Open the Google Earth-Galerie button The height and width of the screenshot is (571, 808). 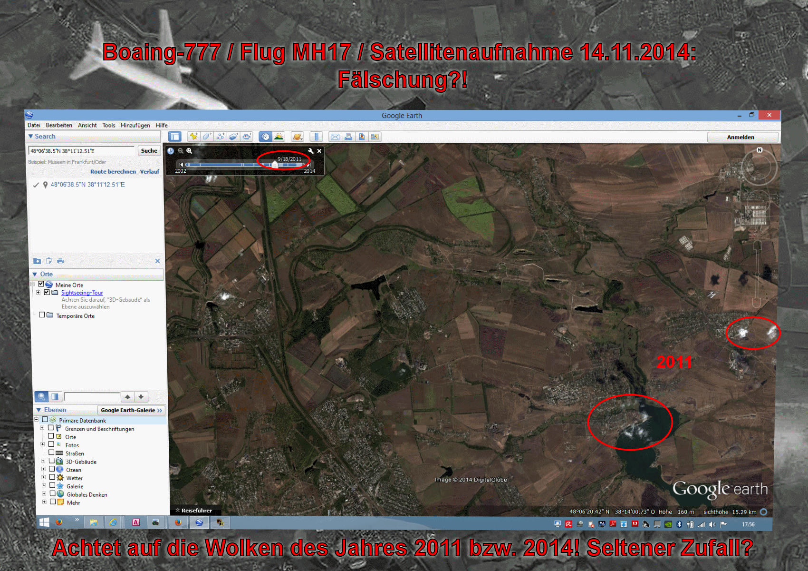pos(131,410)
